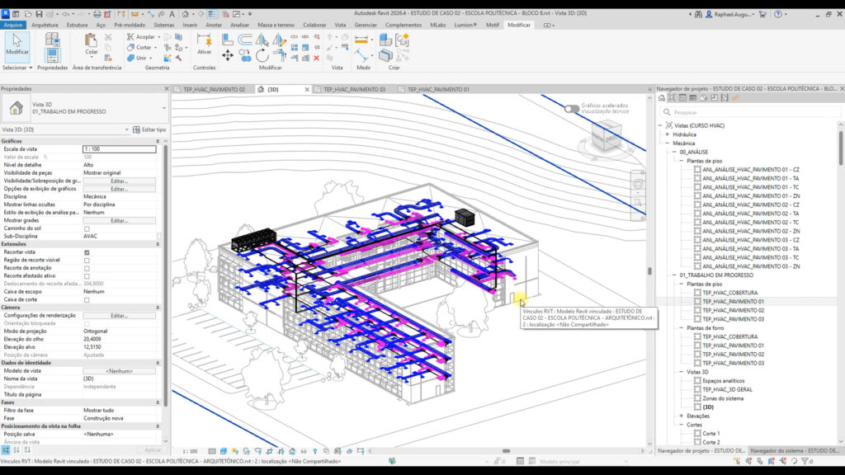Open the Acoplar dropdown arrow
Image resolution: width=845 pixels, height=475 pixels.
tap(159, 37)
